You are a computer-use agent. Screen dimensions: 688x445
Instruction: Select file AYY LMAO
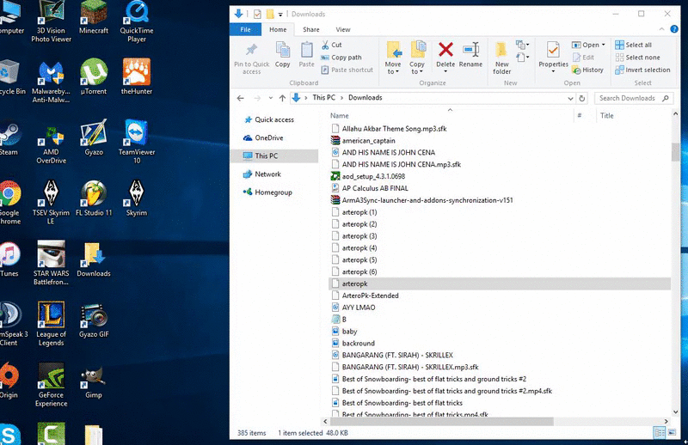tap(359, 308)
